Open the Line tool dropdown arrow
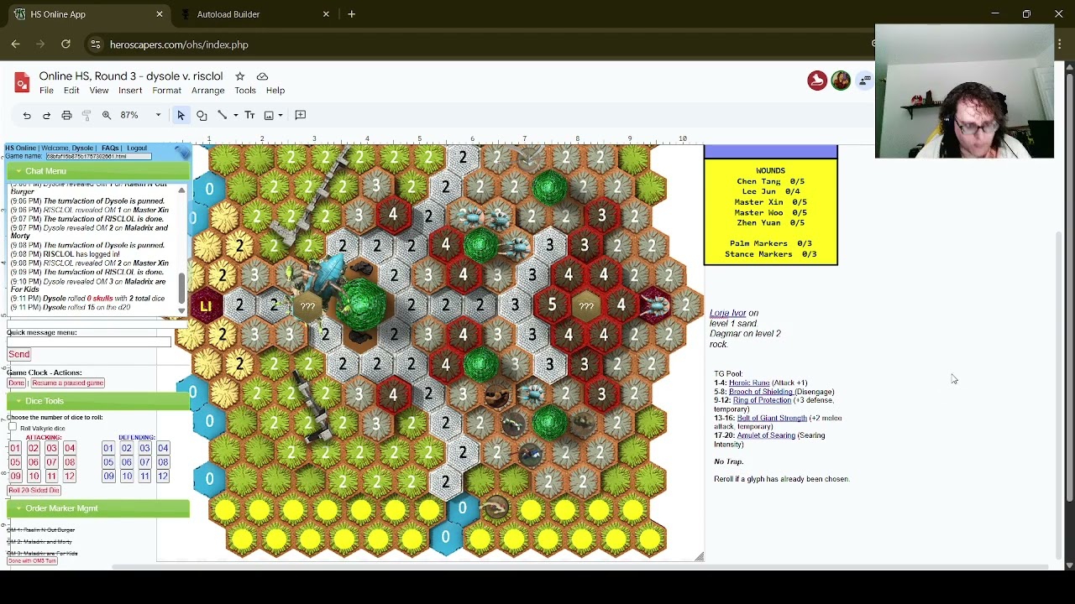 coord(235,115)
